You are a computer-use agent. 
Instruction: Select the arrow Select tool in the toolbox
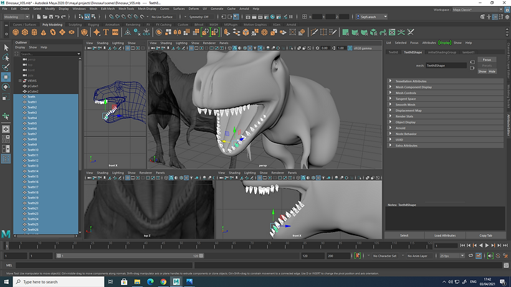pyautogui.click(x=6, y=48)
